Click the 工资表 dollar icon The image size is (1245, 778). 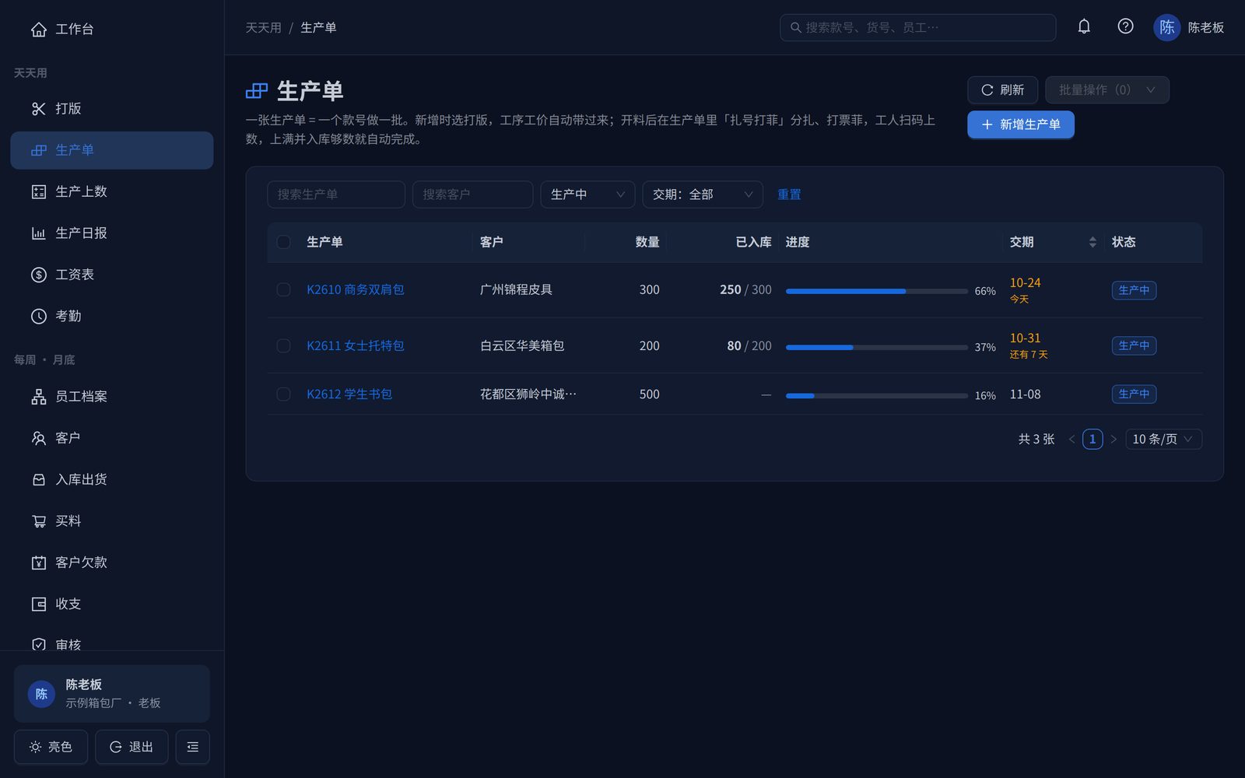coord(39,275)
